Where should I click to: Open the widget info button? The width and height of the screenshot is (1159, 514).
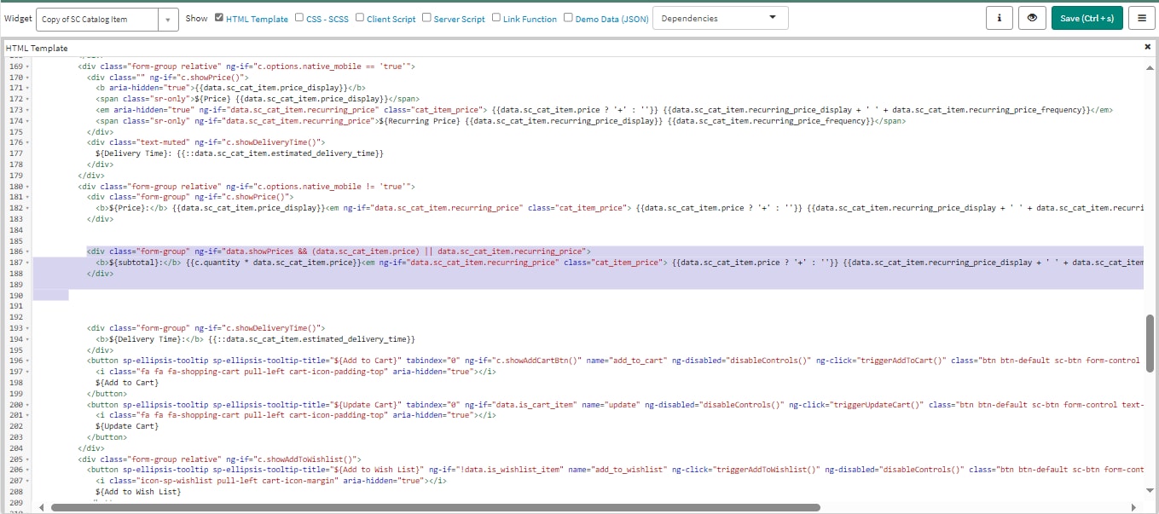click(999, 18)
